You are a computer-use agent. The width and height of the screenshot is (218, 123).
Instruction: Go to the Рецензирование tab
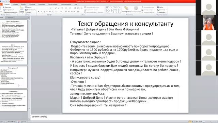[x=66, y=4]
